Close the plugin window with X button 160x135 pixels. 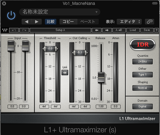tap(4, 4)
